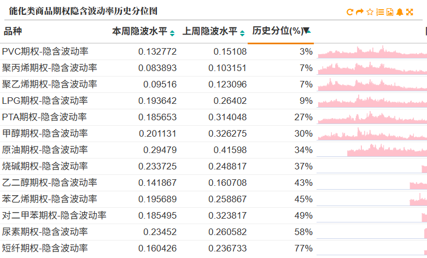Click the 9% percentile cell

[306, 101]
